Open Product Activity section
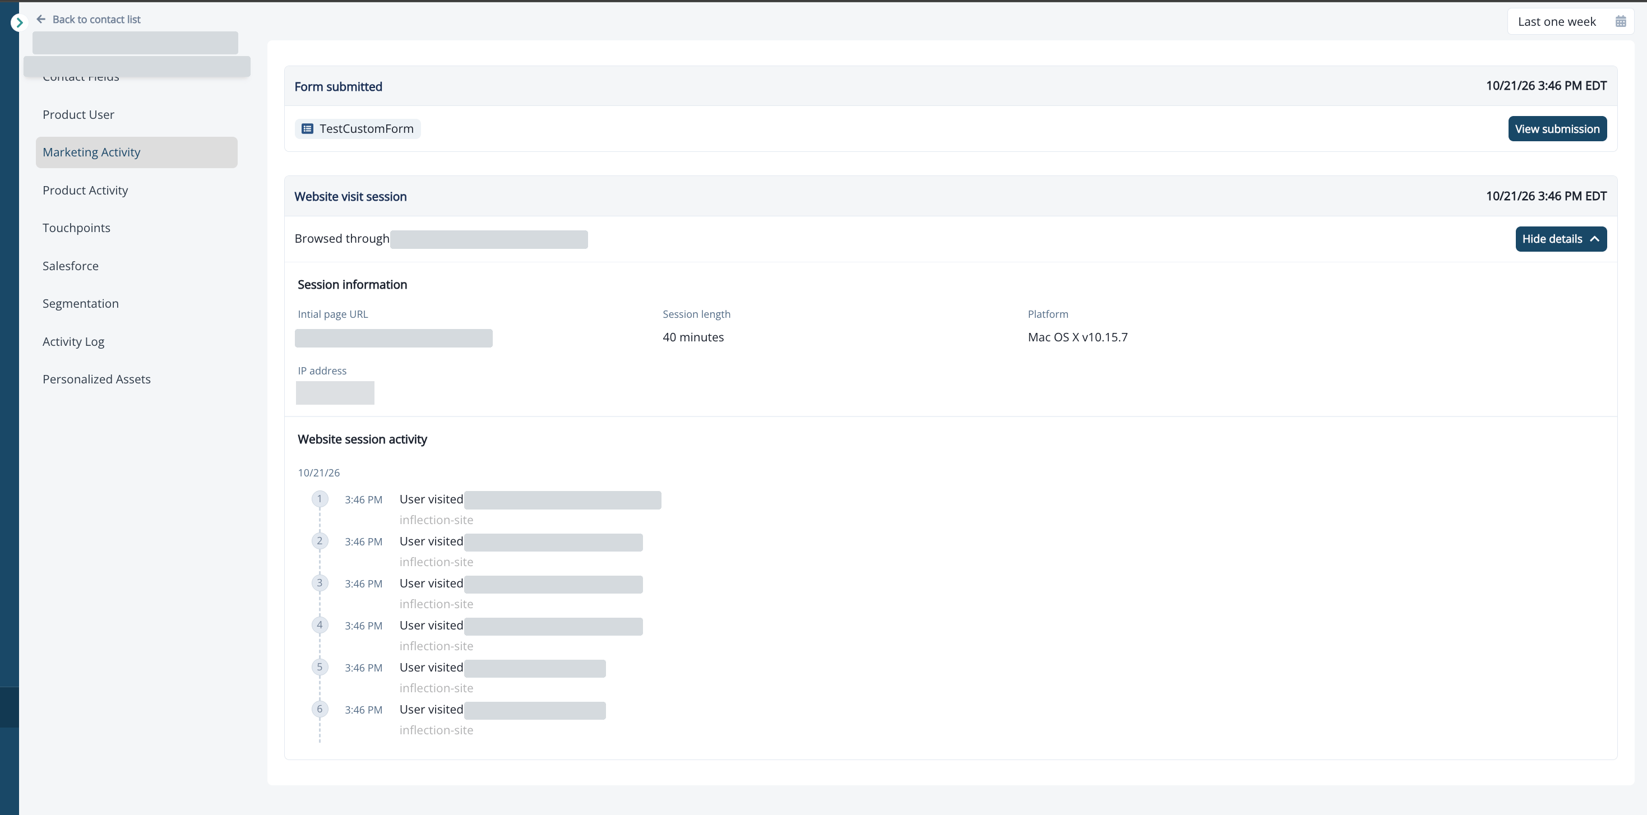 pyautogui.click(x=137, y=191)
